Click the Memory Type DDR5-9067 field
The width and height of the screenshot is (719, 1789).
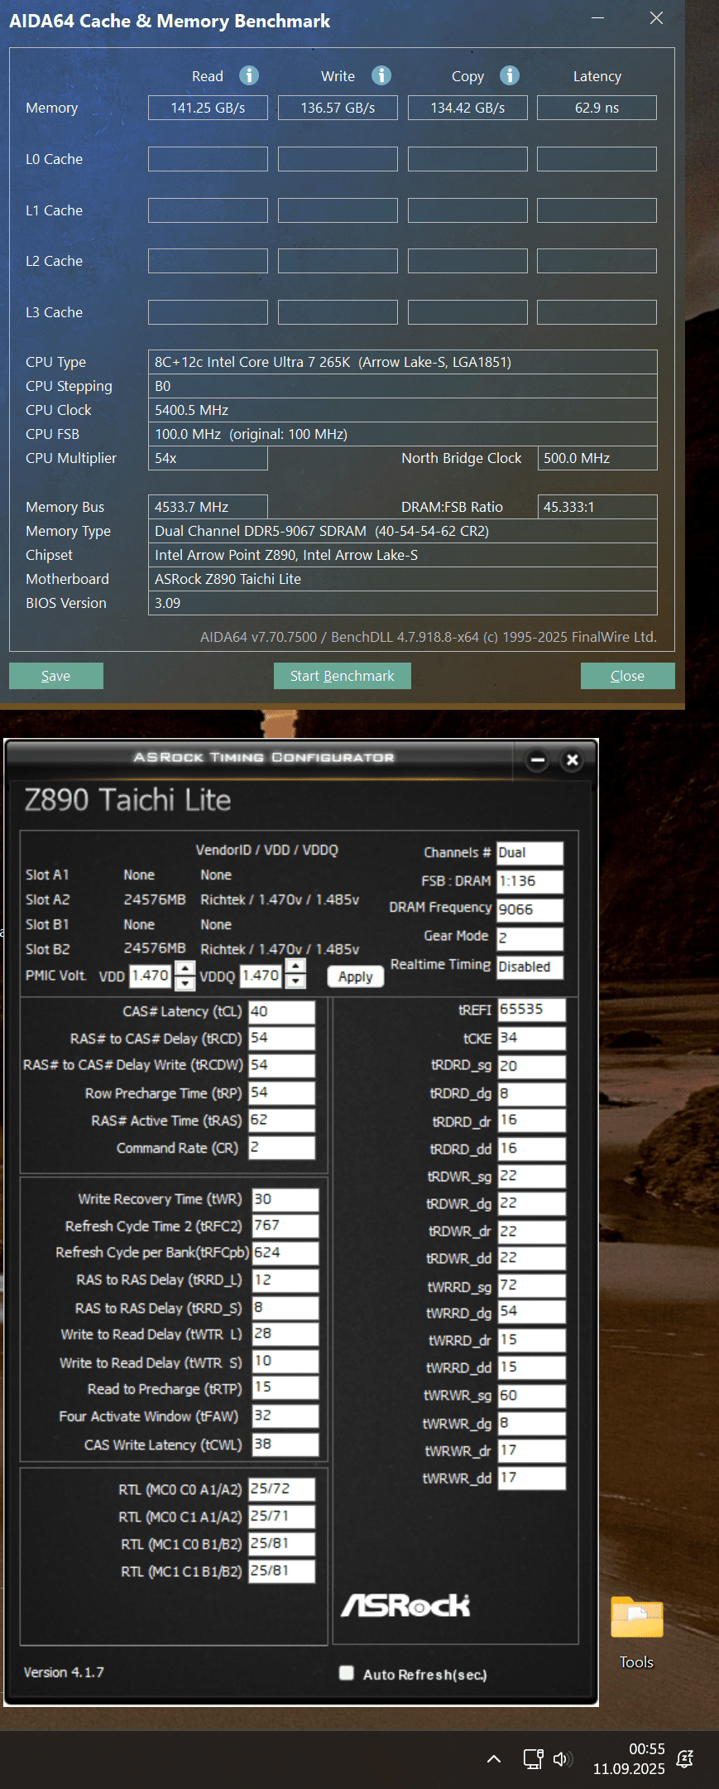403,531
